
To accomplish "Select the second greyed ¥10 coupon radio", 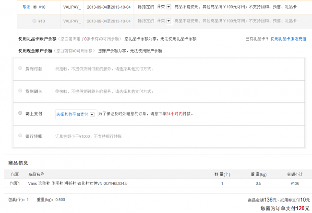I will tap(34, 21).
